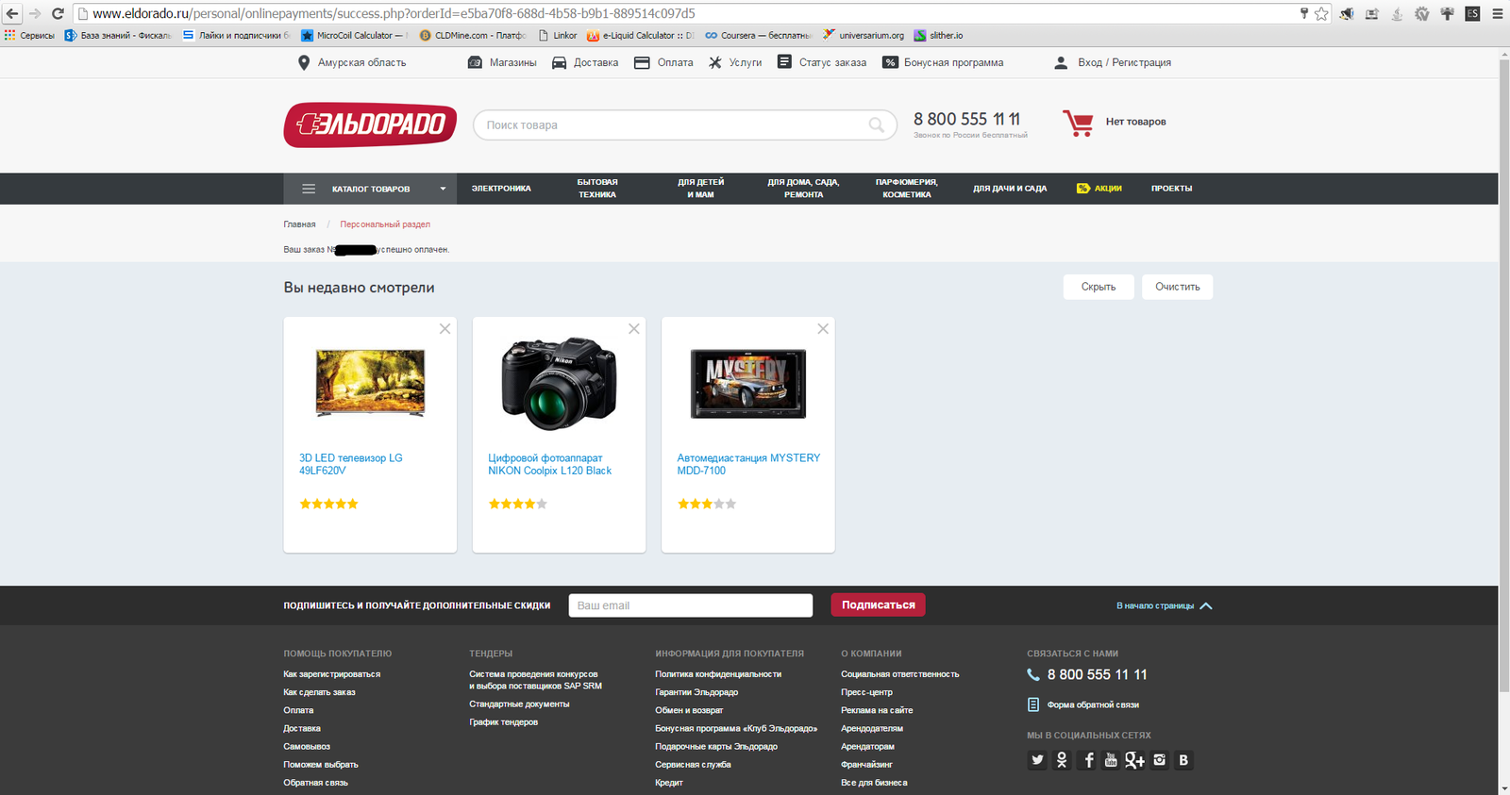The image size is (1510, 795).
Task: Remove the LG television card
Action: click(x=445, y=329)
